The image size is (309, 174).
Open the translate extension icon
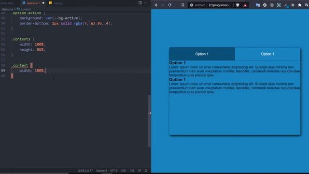(257, 5)
